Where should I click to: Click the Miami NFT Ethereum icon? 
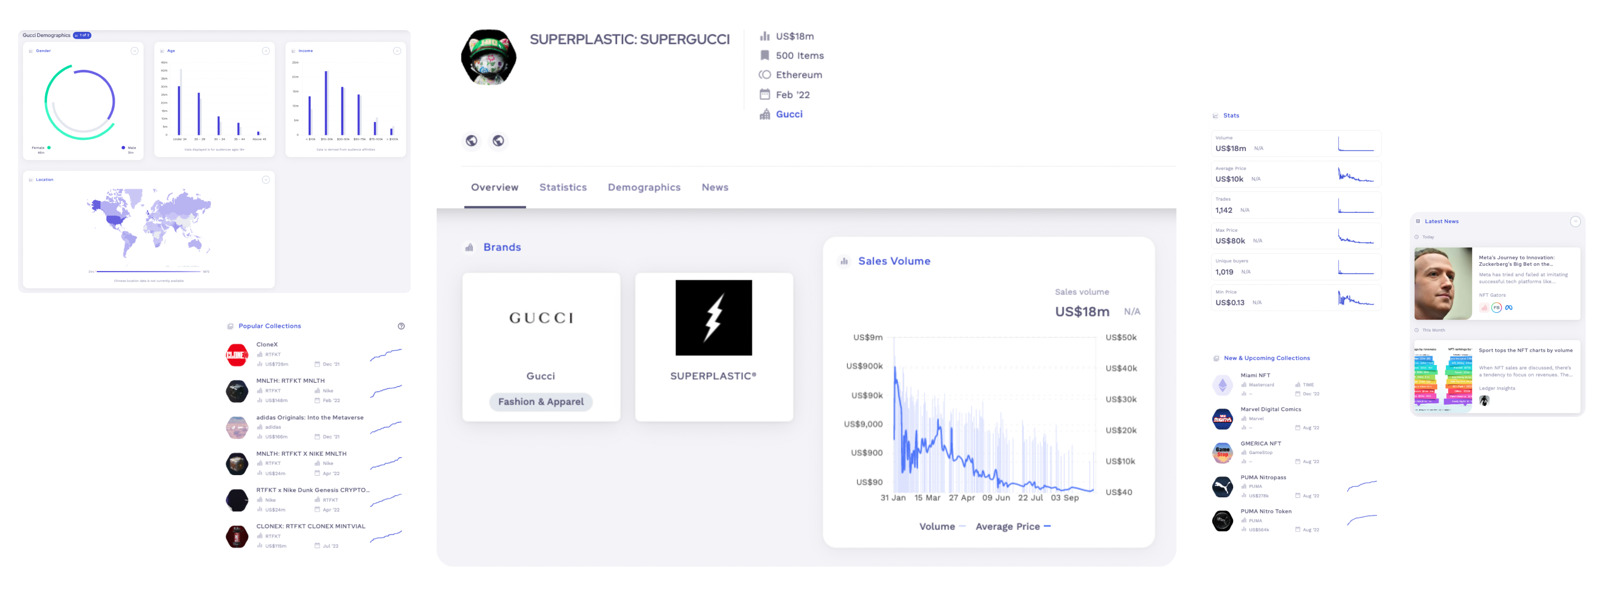click(1222, 385)
